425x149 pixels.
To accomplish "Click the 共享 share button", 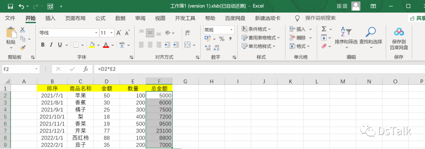I will click(417, 18).
